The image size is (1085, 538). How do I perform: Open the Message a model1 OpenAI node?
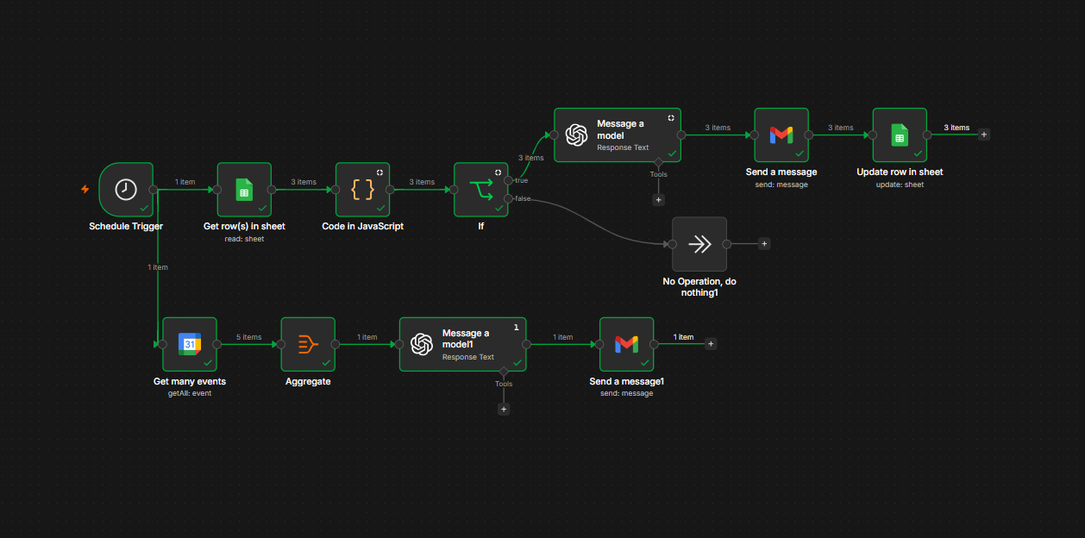(462, 344)
